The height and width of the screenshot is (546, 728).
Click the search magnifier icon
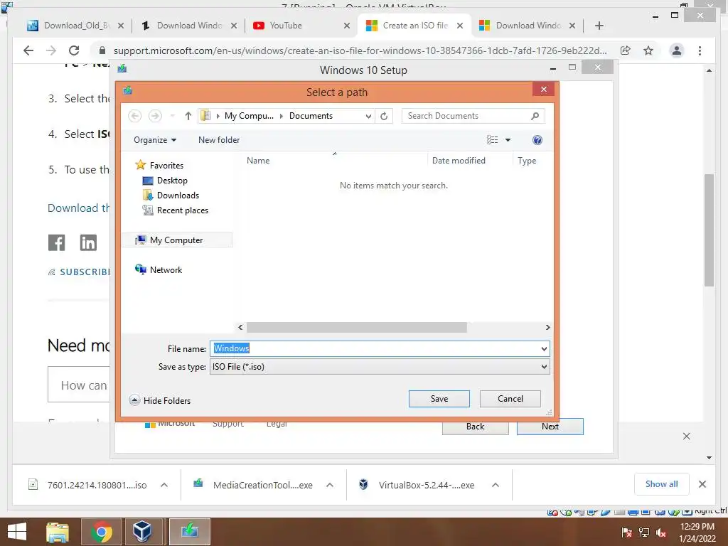(535, 116)
